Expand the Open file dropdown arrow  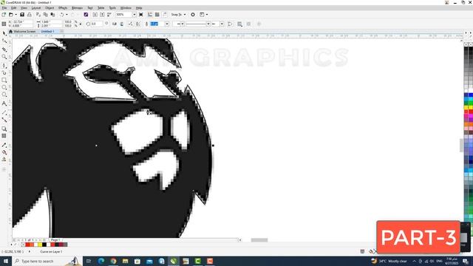click(x=16, y=15)
